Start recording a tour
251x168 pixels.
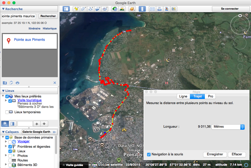point(105,9)
